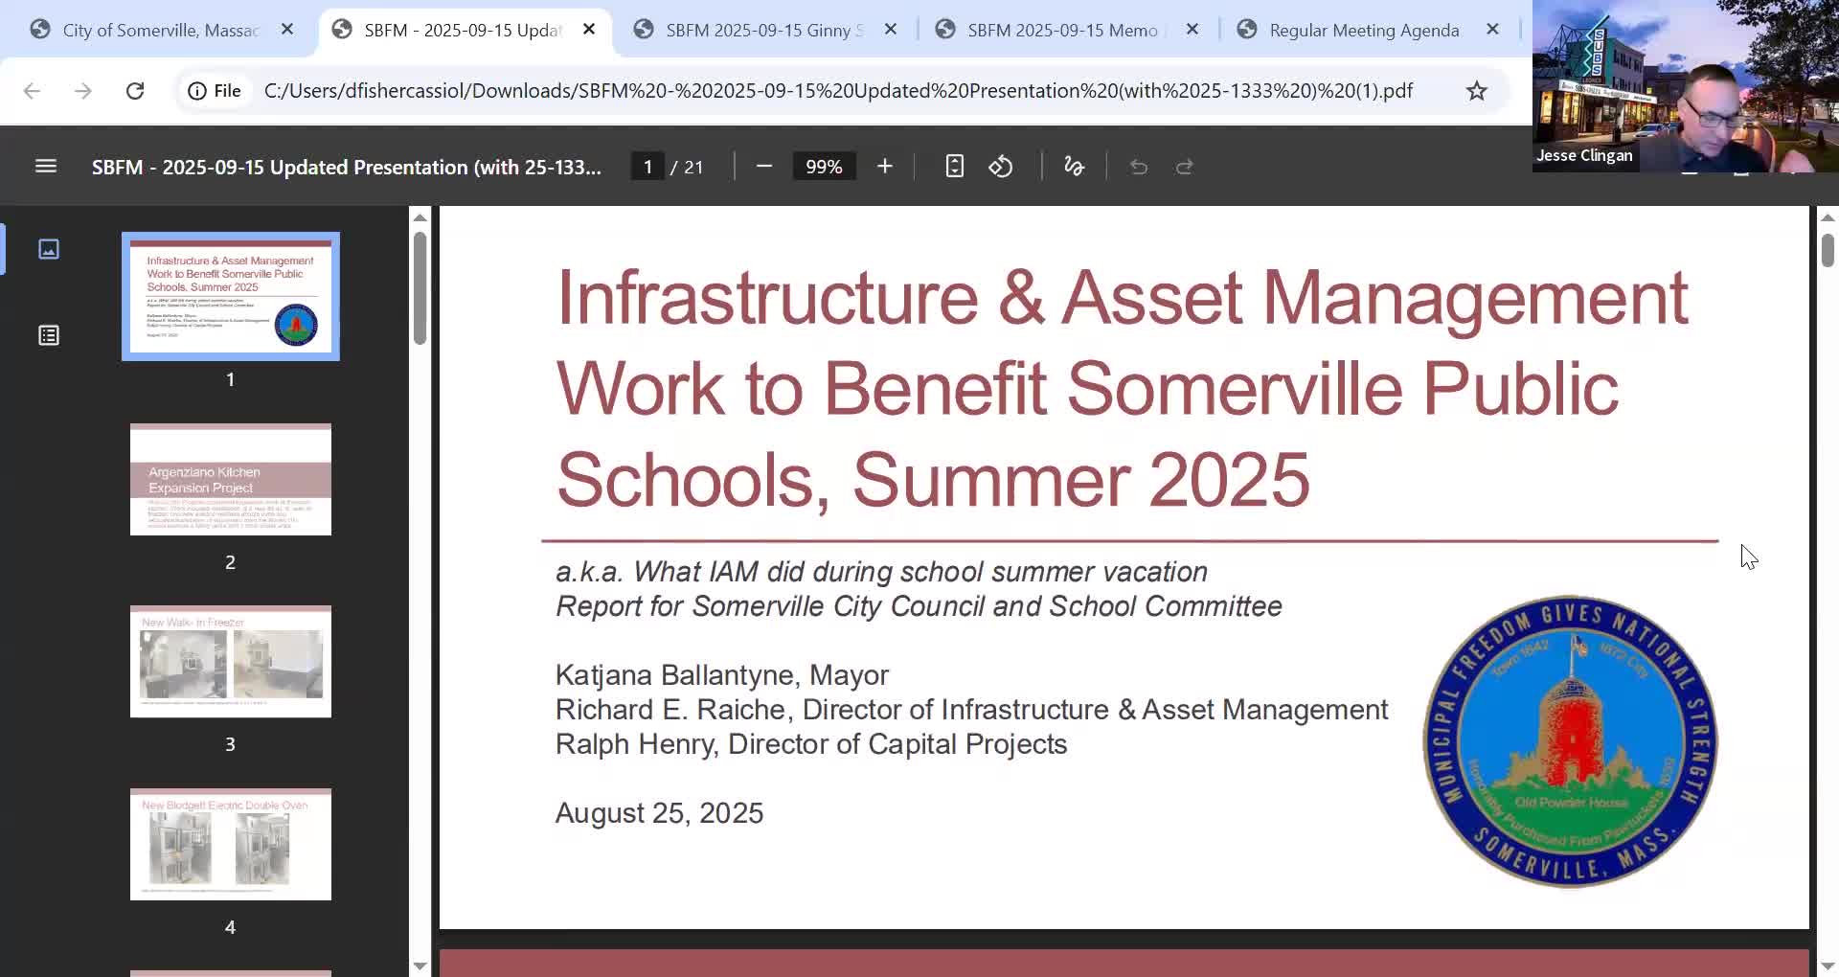The width and height of the screenshot is (1839, 977).
Task: Close the SBFM Updated Presentation tab
Action: pos(589,30)
